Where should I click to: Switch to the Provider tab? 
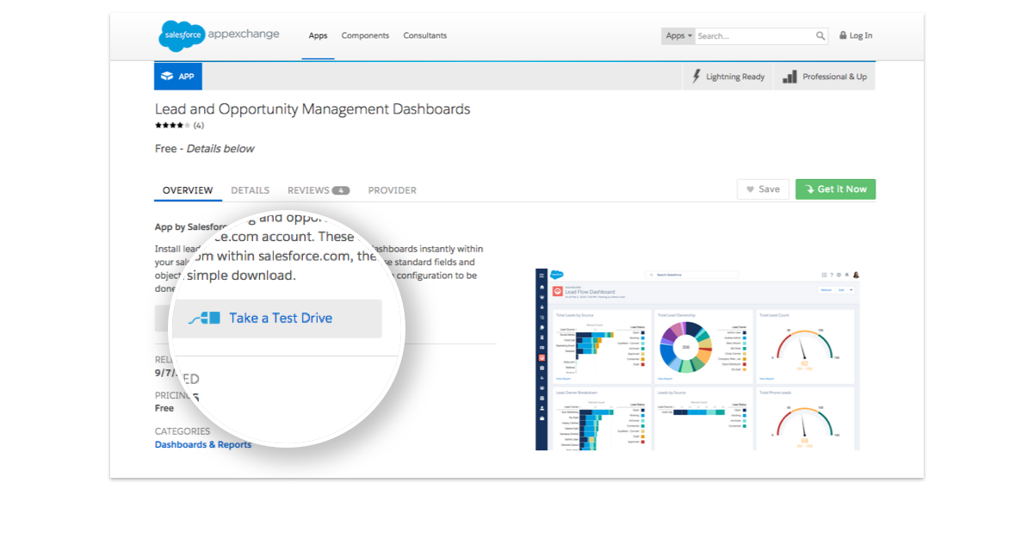pos(392,190)
